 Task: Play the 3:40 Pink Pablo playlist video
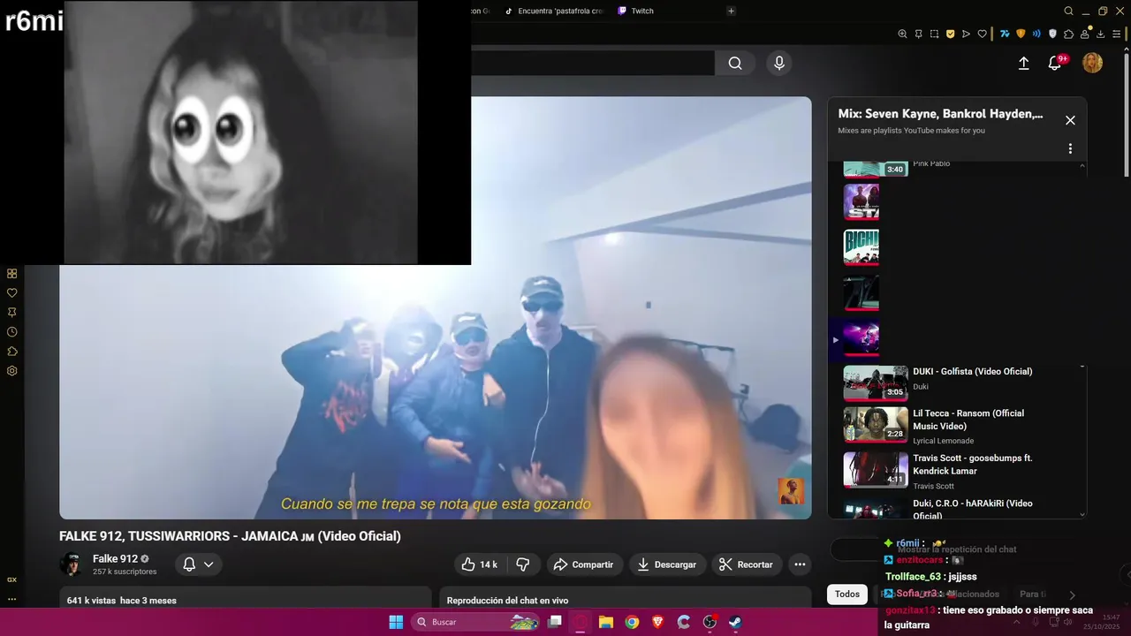click(x=876, y=169)
